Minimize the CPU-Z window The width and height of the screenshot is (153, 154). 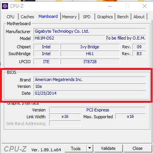tap(110, 6)
